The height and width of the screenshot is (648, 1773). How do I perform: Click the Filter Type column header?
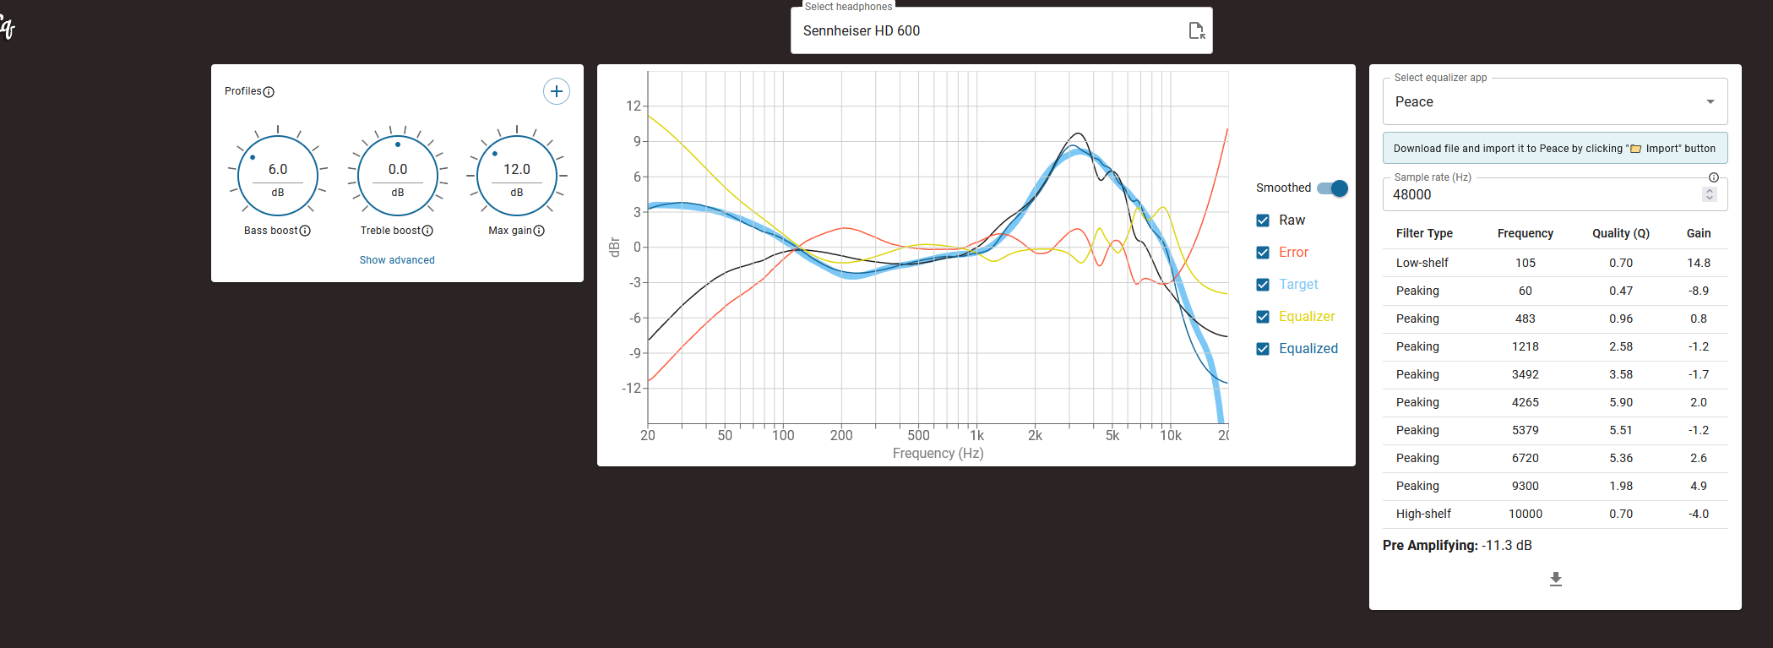pos(1424,233)
